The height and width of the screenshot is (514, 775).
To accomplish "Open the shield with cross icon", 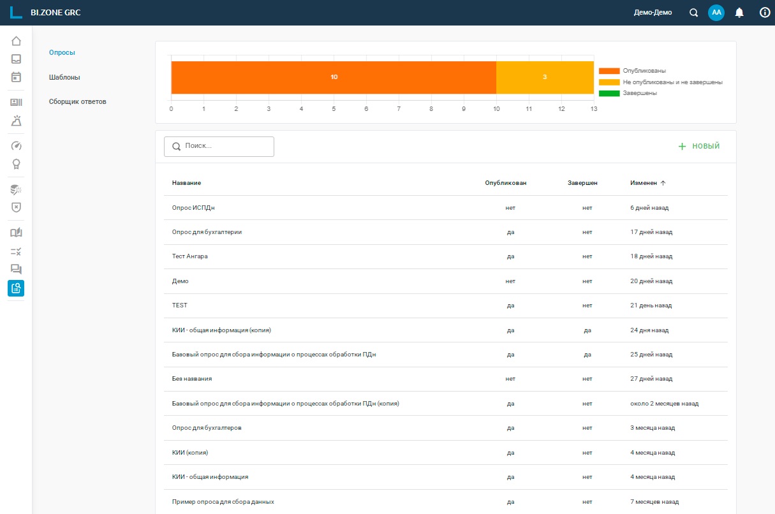I will coord(16,207).
